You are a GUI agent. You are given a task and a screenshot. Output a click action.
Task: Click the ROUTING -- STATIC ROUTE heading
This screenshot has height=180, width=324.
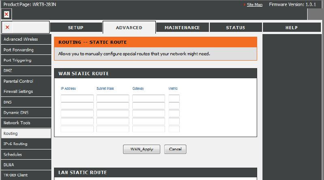pyautogui.click(x=93, y=42)
